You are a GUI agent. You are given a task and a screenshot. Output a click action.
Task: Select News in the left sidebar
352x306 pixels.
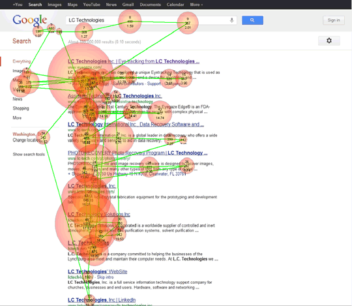pos(18,99)
